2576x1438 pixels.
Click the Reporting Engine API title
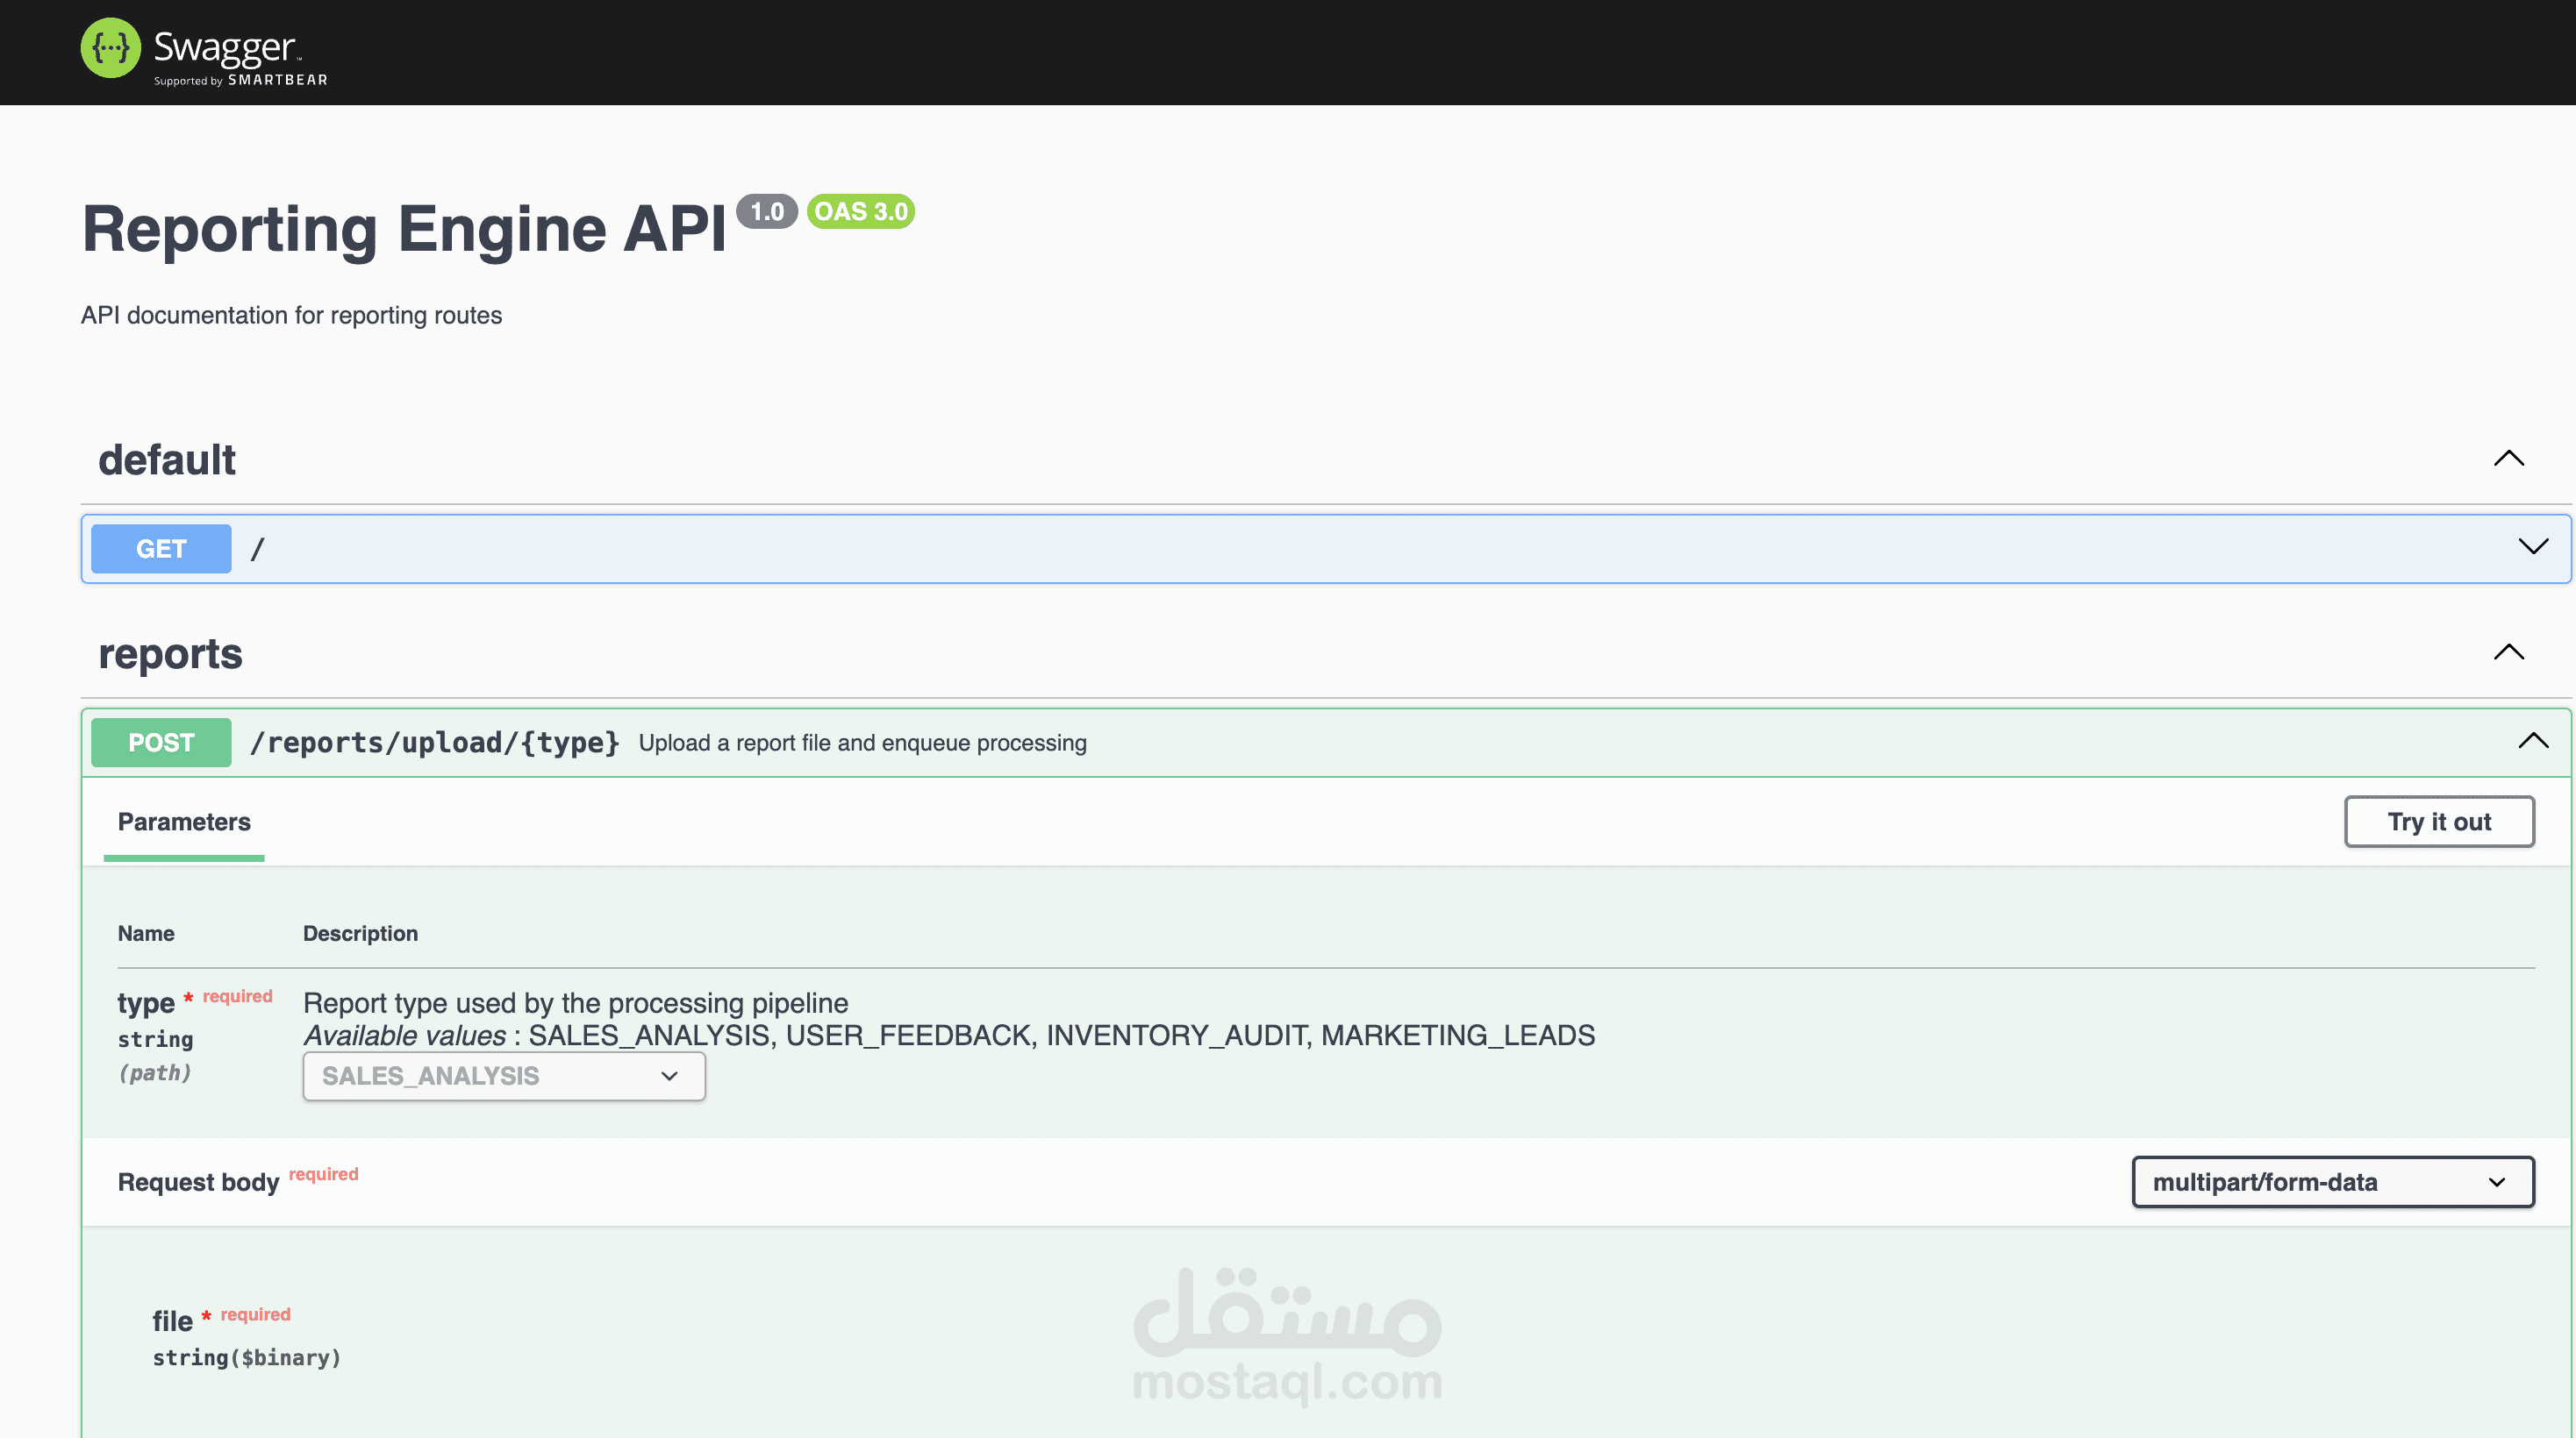(x=404, y=229)
